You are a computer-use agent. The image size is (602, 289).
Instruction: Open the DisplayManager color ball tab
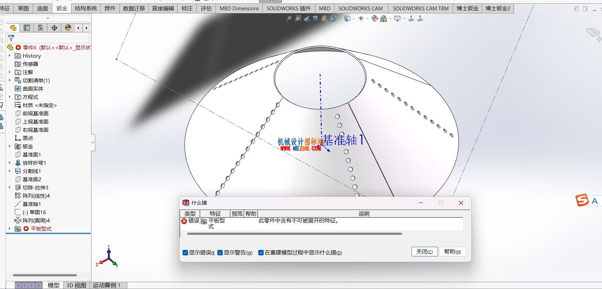click(x=68, y=28)
